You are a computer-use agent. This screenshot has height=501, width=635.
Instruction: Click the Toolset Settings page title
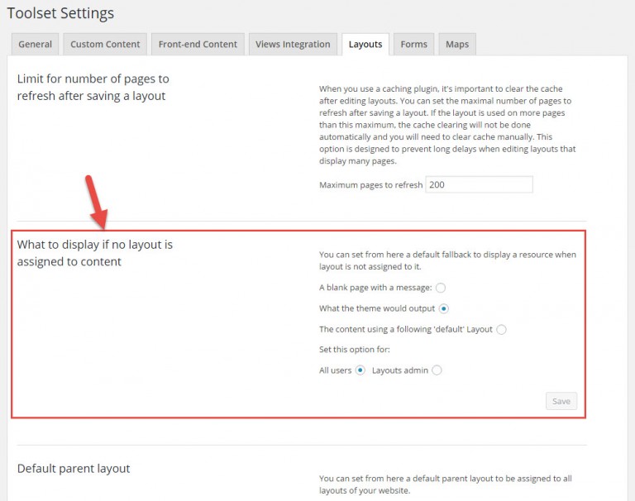coord(60,13)
